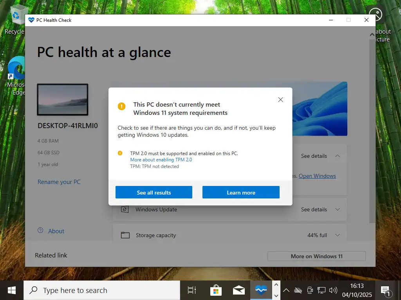Open Task View from the taskbar
401x300 pixels.
pos(192,290)
